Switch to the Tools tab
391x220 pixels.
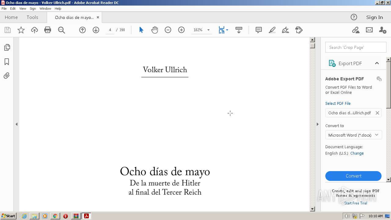coord(32,17)
